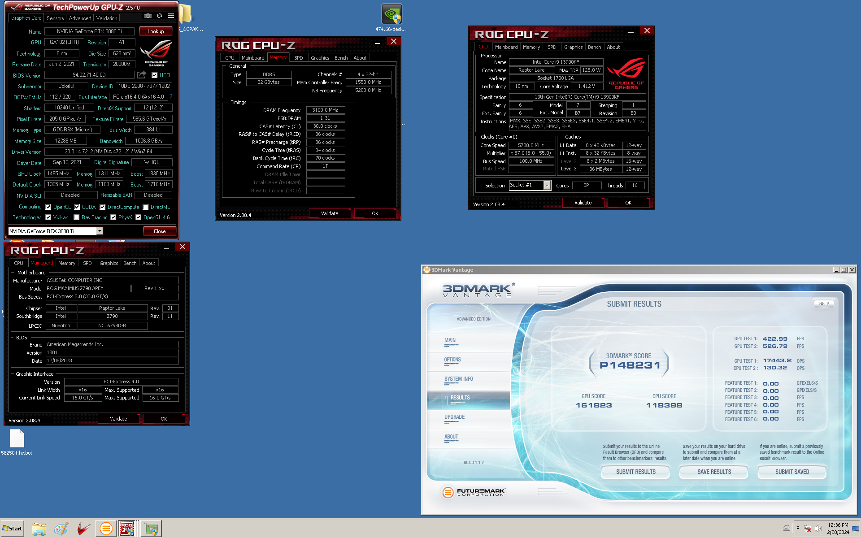This screenshot has height=538, width=861.
Task: Click the GPU-Z refresh icon
Action: click(x=159, y=16)
